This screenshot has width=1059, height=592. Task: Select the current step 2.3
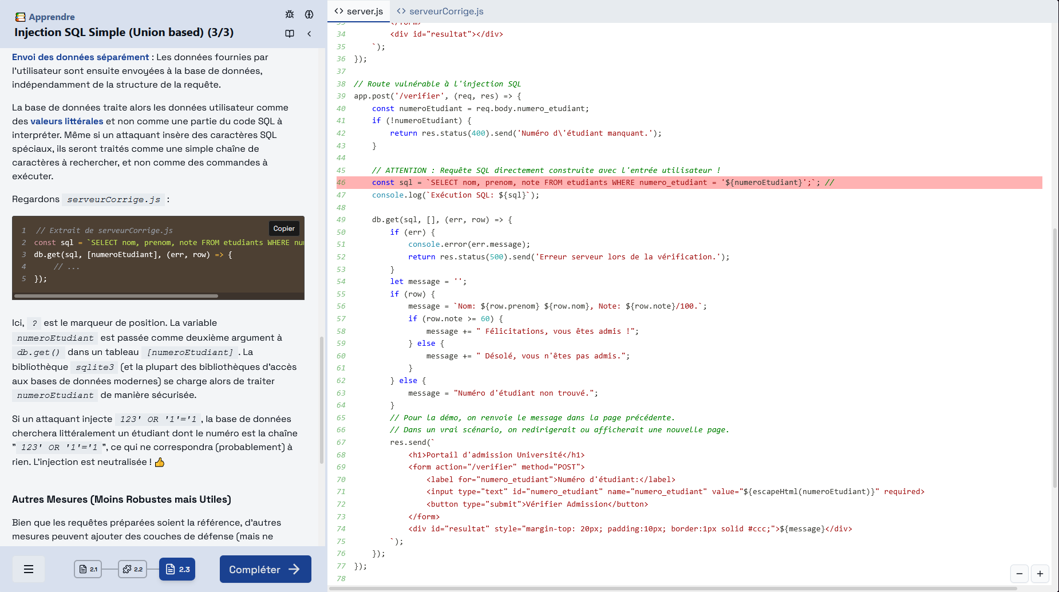177,569
